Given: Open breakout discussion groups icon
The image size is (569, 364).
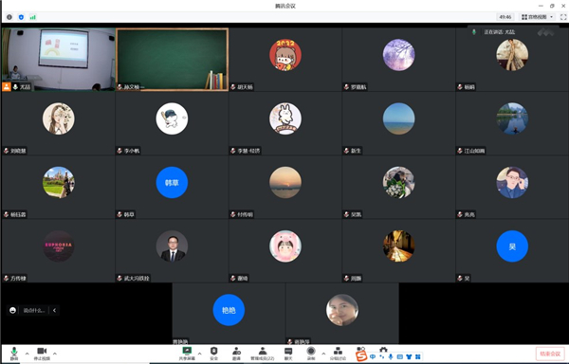Looking at the screenshot, I should [338, 354].
